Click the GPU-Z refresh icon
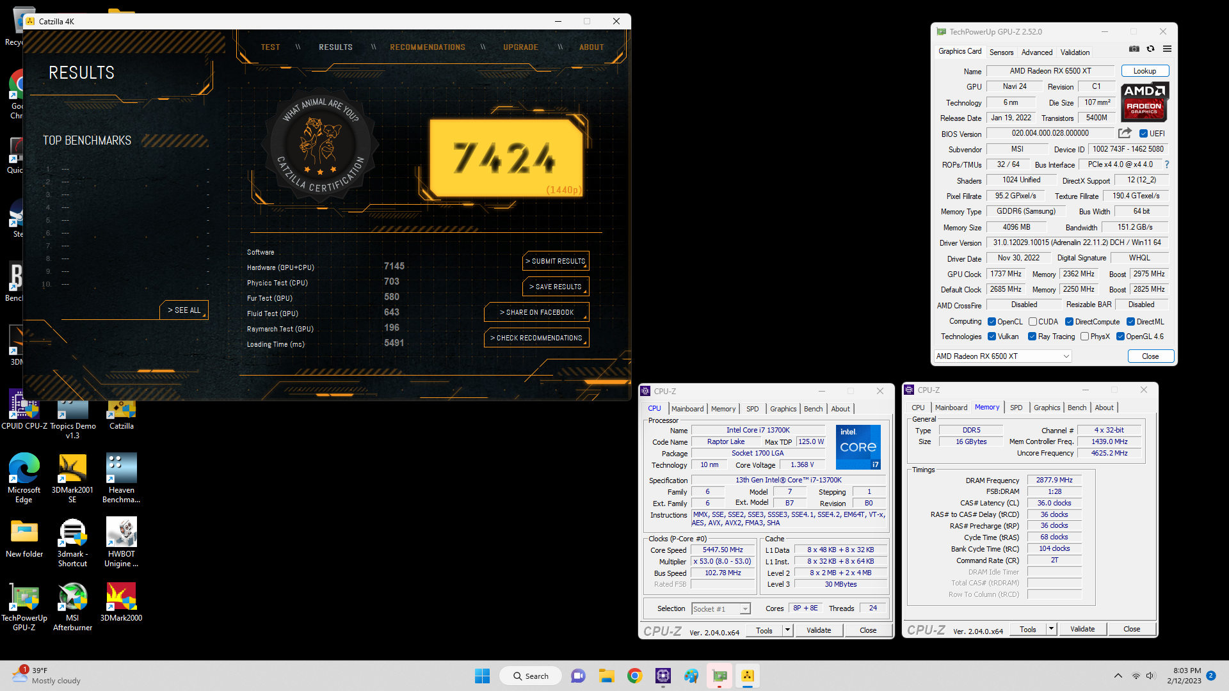The width and height of the screenshot is (1229, 691). [1150, 49]
